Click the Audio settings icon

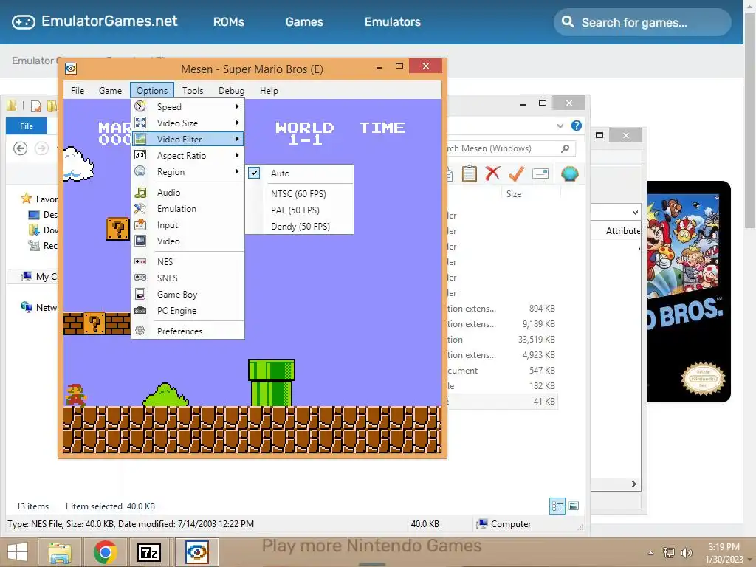(x=140, y=193)
